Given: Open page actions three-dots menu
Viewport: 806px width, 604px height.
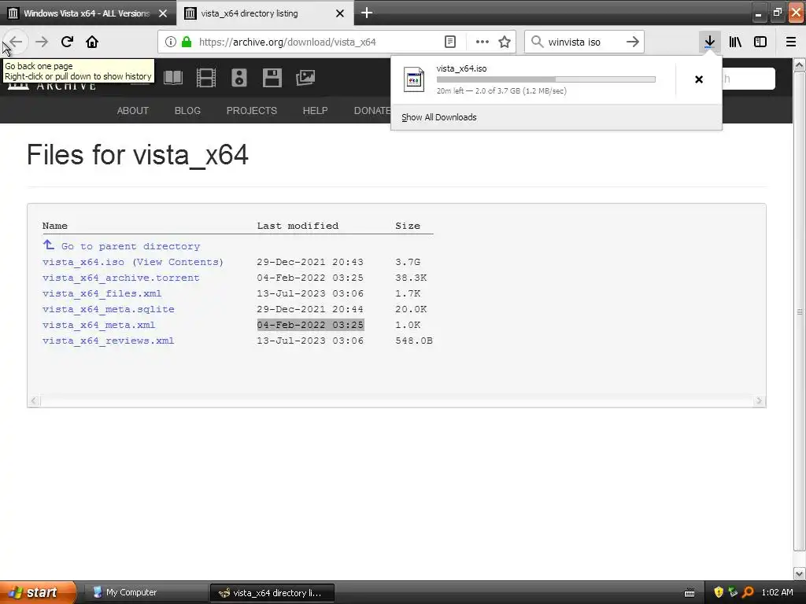Looking at the screenshot, I should point(482,42).
